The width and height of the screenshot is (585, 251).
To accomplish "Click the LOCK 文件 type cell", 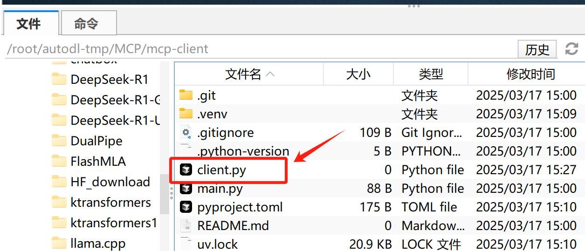I will [x=431, y=244].
